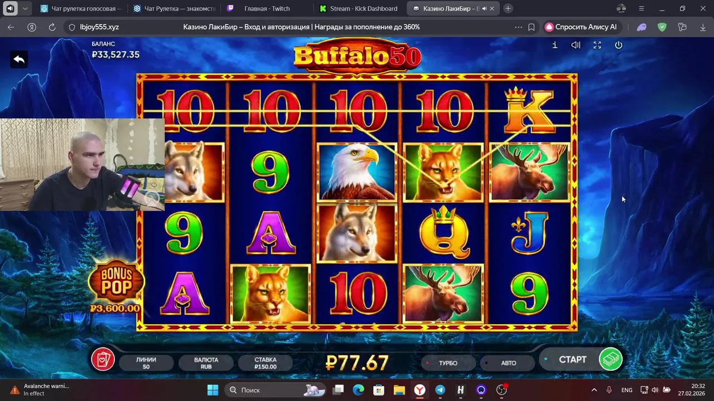The image size is (714, 401).
Task: Open the Telegram taskbar icon
Action: pos(440,390)
